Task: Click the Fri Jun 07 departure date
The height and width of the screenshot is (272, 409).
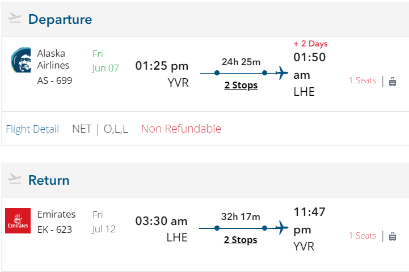Action: tap(106, 61)
